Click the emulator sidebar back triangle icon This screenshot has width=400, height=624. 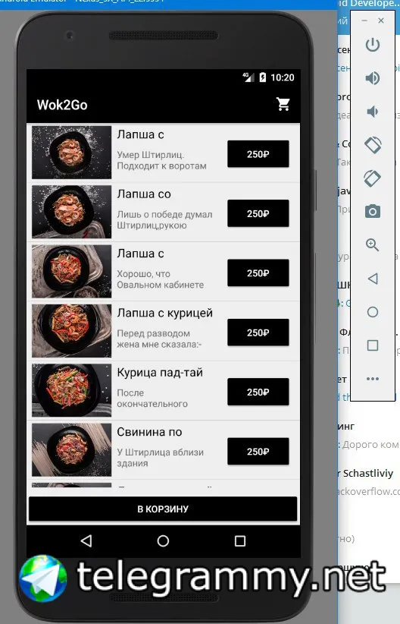point(373,278)
